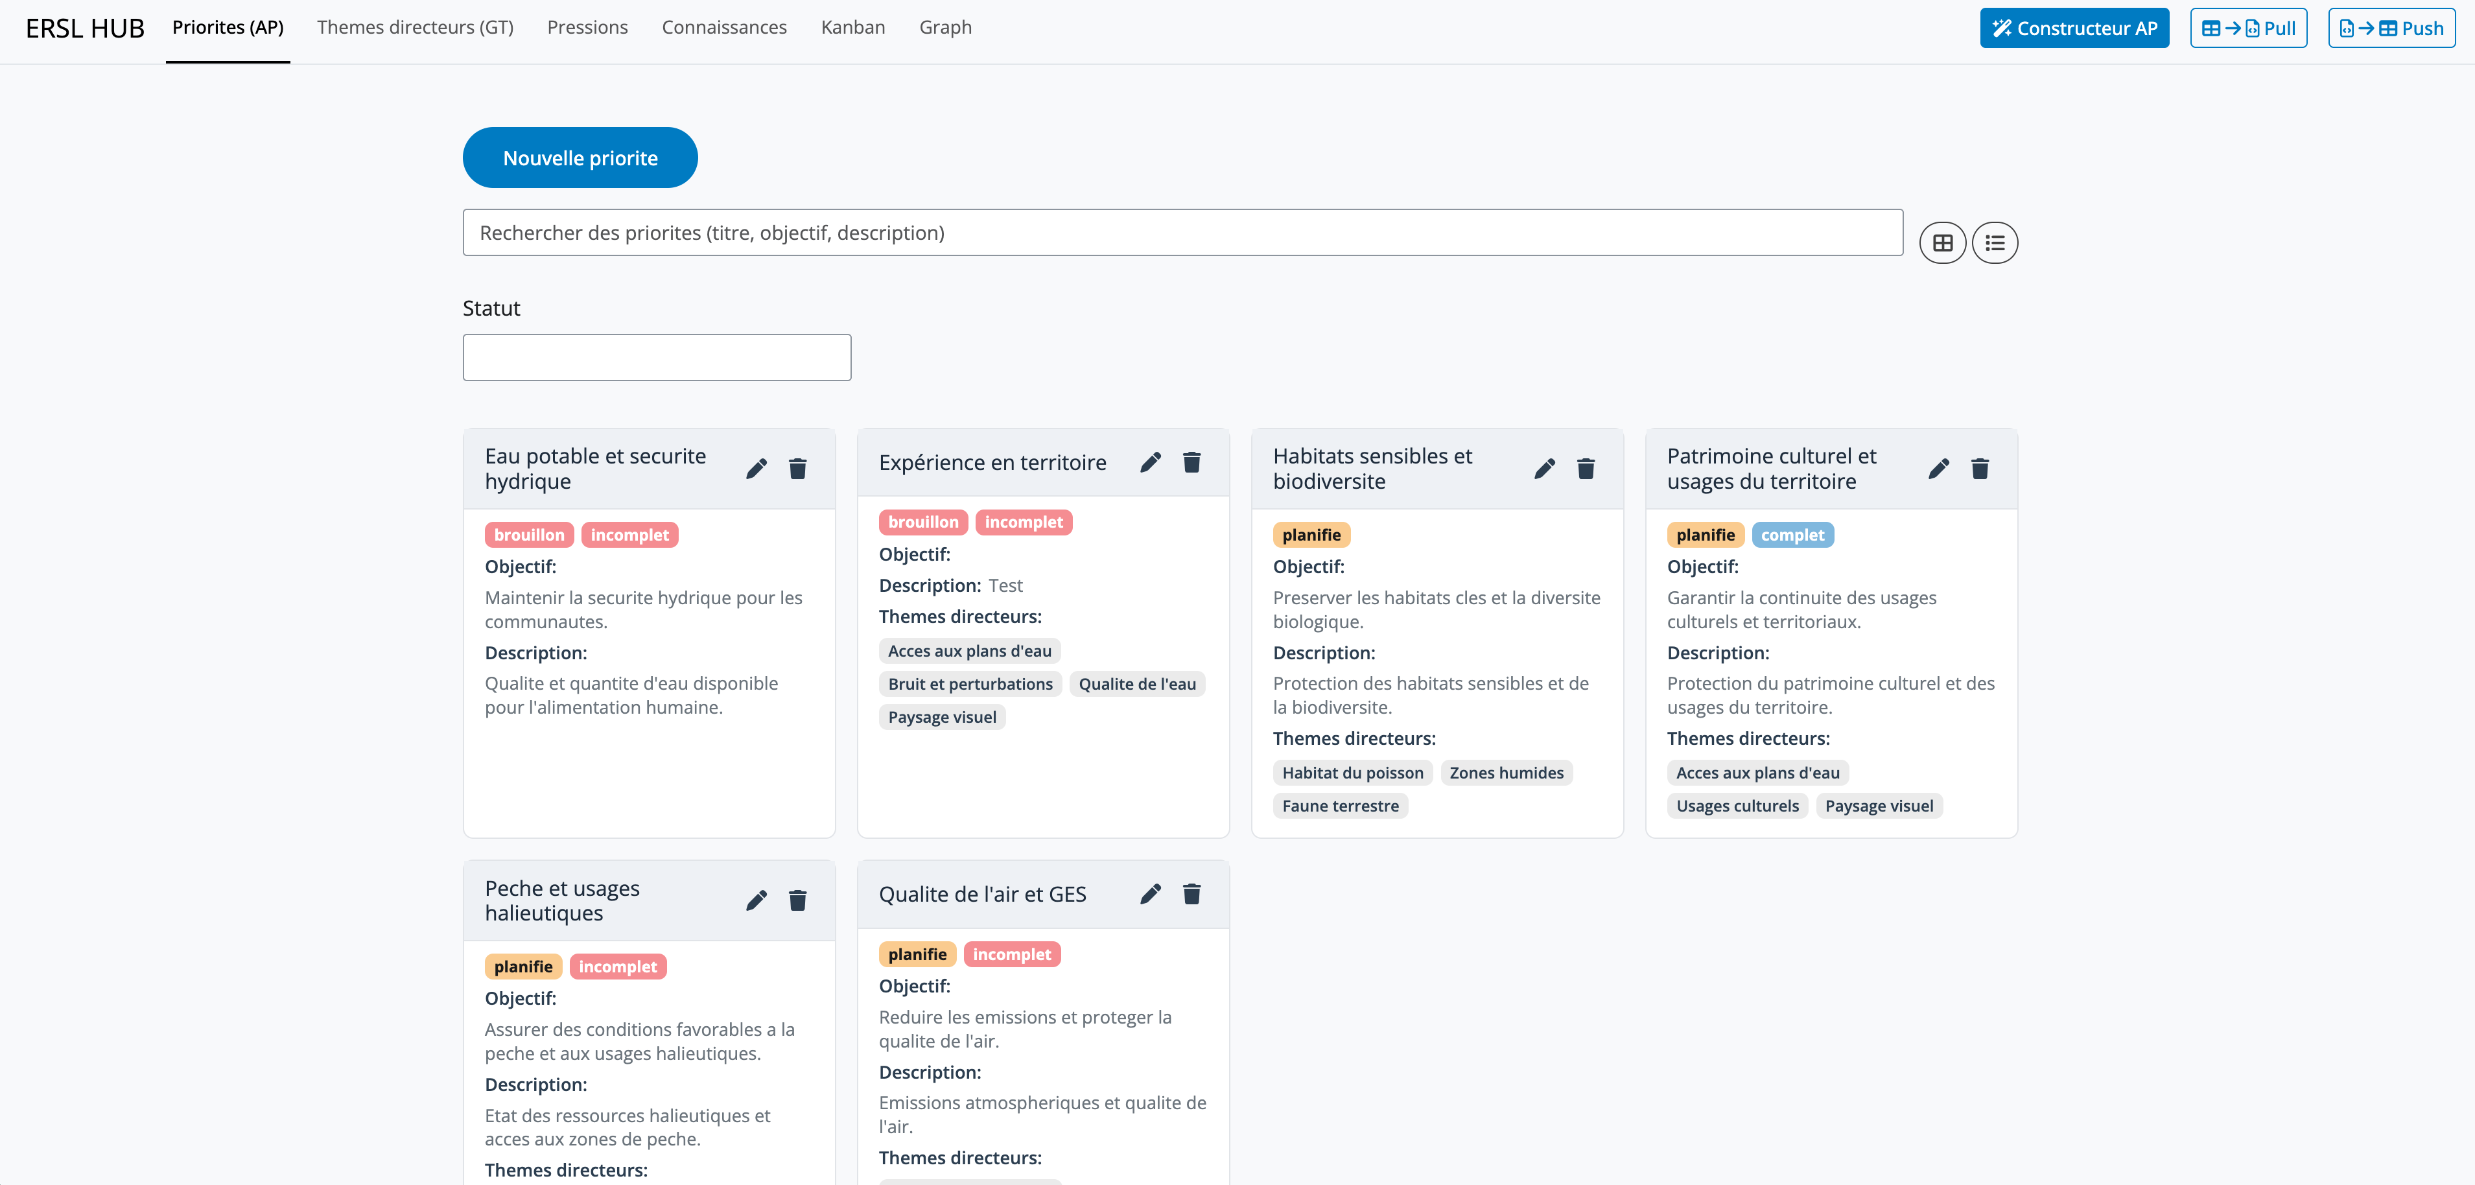Viewport: 2475px width, 1185px height.
Task: Click the Push sync button
Action: tap(2391, 28)
